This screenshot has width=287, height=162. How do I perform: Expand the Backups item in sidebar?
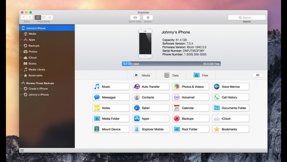click(21, 46)
